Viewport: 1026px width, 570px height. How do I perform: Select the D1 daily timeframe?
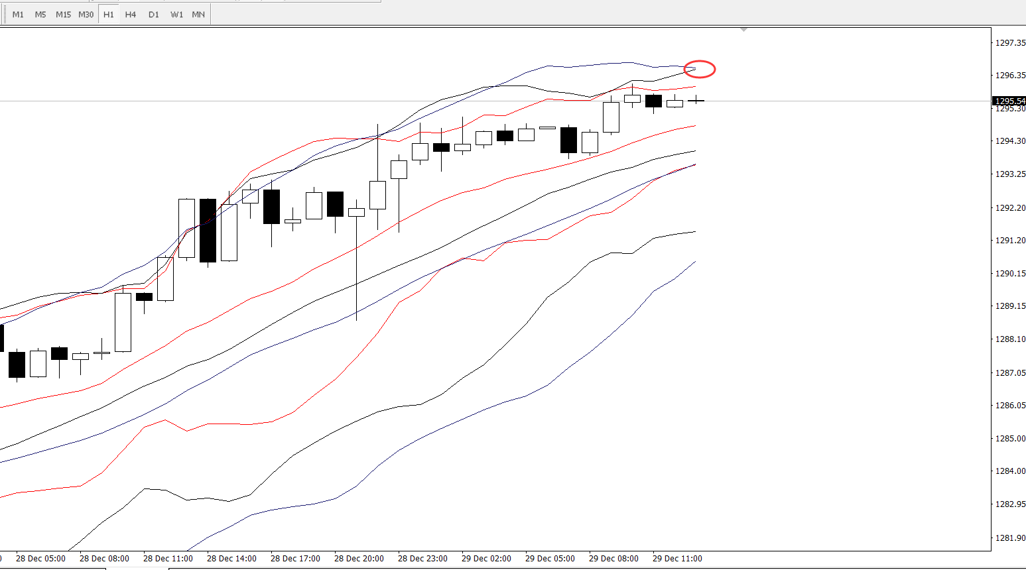point(154,15)
